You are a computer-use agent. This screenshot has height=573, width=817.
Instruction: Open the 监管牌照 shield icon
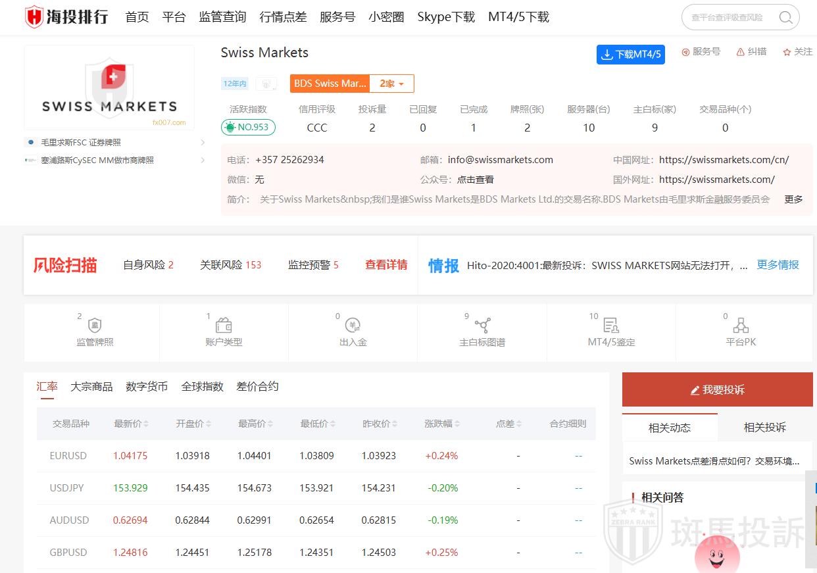click(x=95, y=325)
